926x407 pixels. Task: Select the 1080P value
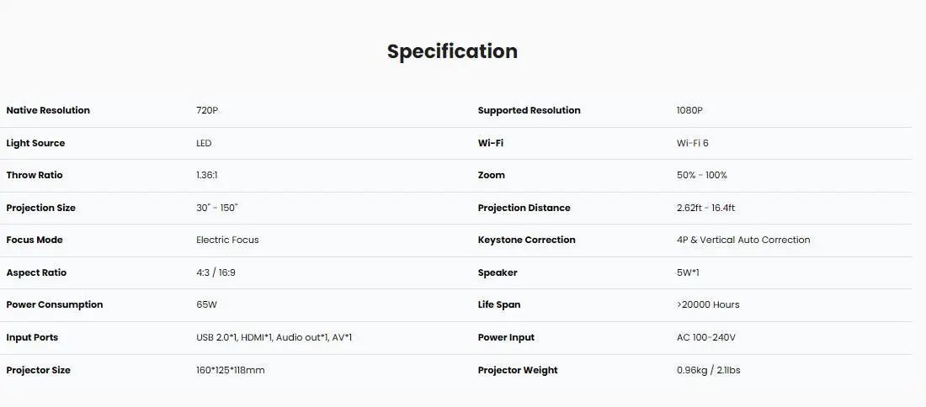(x=689, y=110)
